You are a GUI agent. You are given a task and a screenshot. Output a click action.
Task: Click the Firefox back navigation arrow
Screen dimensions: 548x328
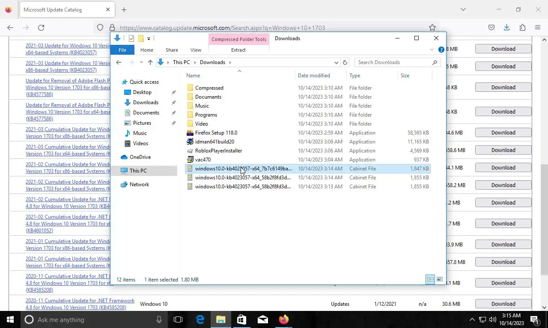10,28
